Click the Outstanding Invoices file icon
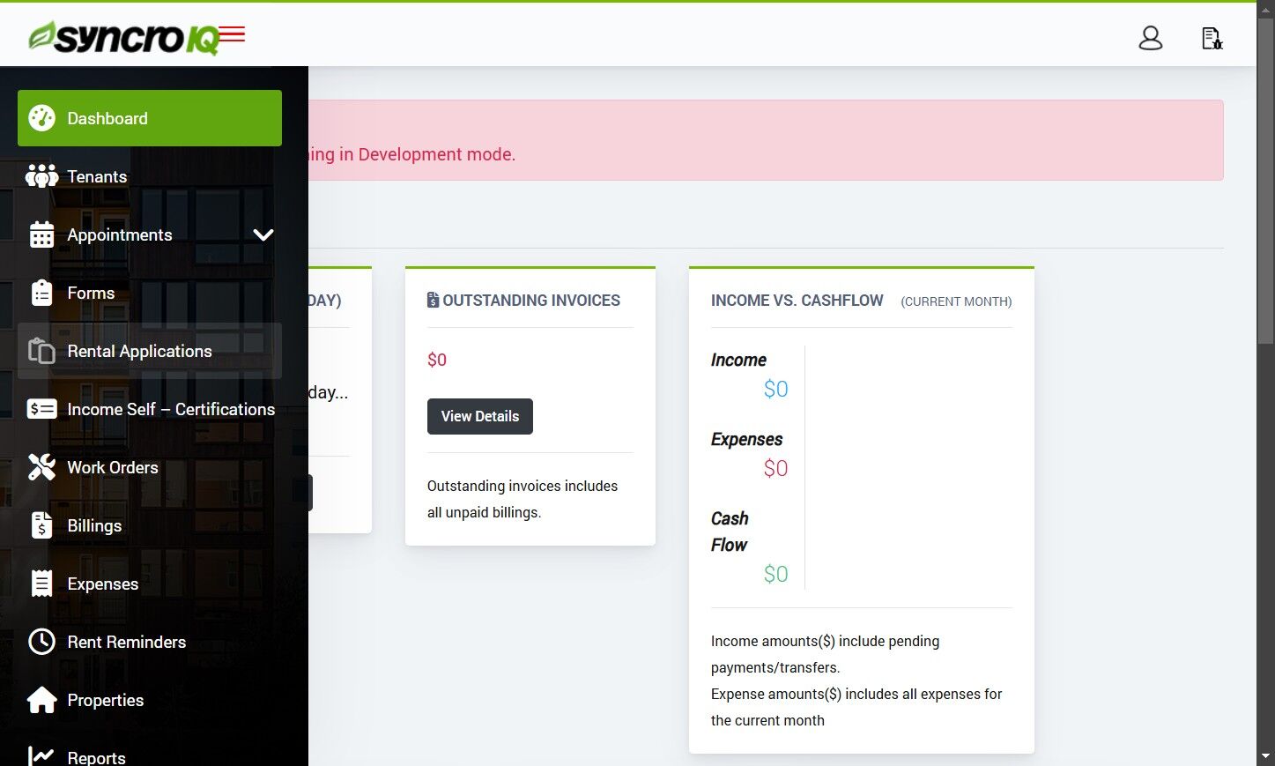The width and height of the screenshot is (1275, 766). [433, 300]
